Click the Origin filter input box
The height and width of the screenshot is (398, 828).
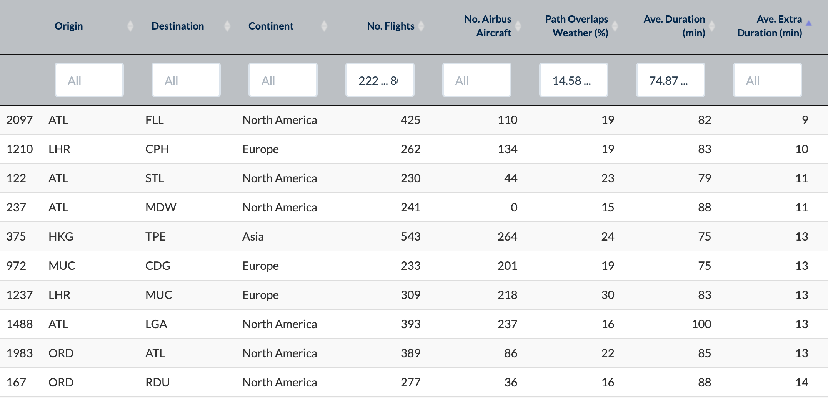click(89, 80)
